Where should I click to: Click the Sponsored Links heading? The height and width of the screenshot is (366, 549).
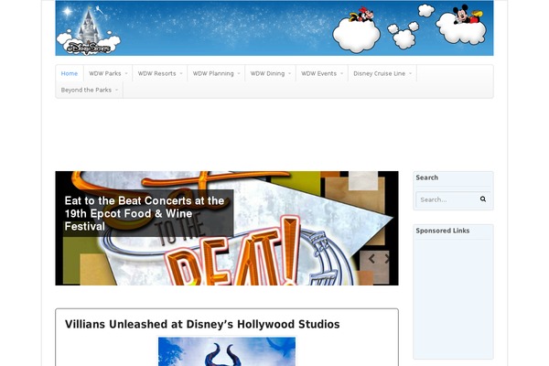pyautogui.click(x=443, y=231)
